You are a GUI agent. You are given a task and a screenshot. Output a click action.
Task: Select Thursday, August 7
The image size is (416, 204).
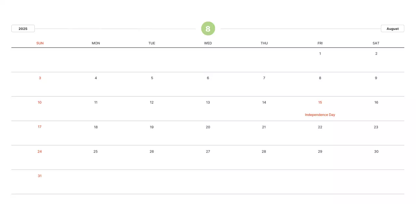tap(264, 78)
